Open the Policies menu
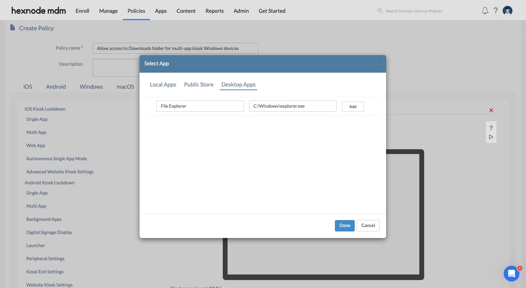Screen dimensions: 526x288 136,11
